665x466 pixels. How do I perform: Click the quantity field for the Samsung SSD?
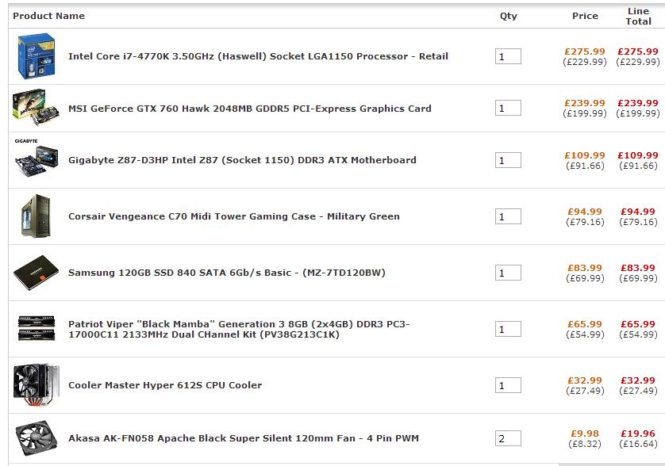tap(508, 273)
